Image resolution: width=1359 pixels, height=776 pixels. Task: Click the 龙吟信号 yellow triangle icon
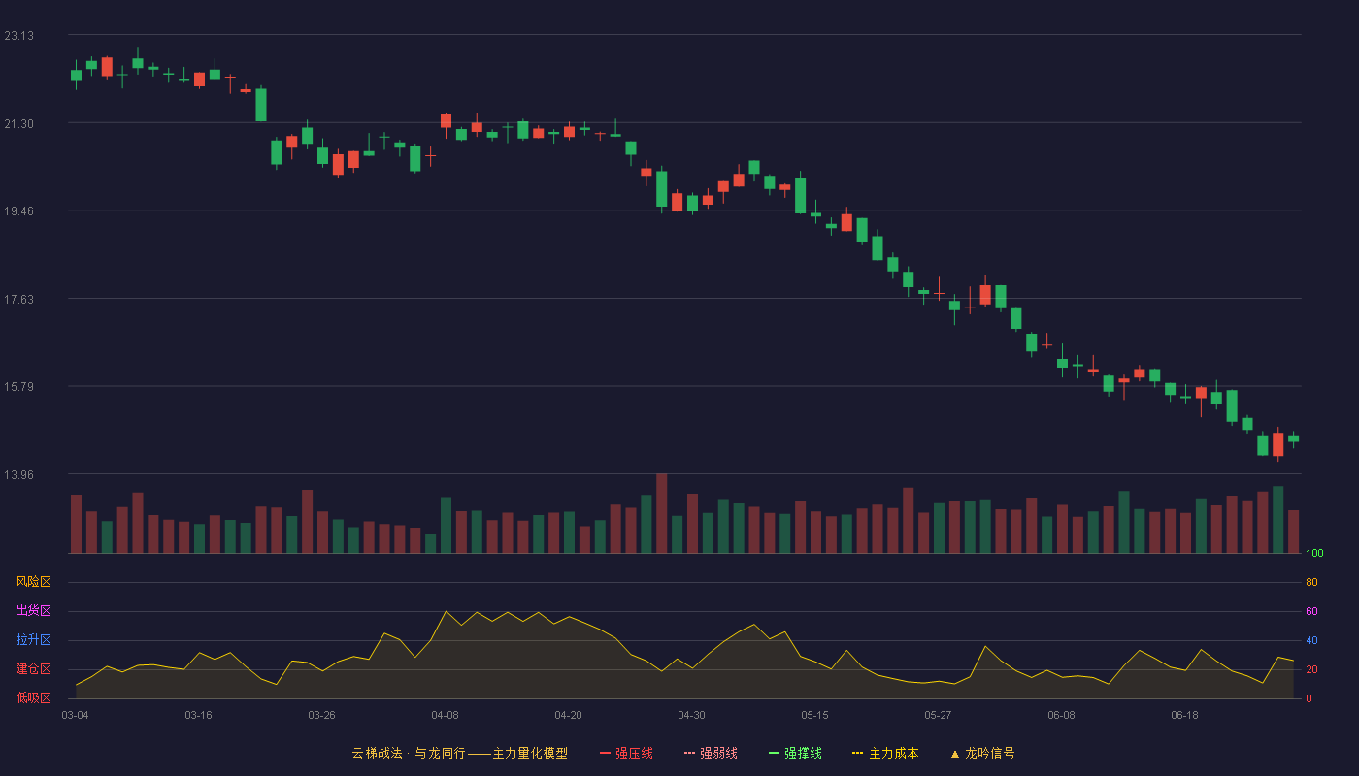tap(954, 754)
